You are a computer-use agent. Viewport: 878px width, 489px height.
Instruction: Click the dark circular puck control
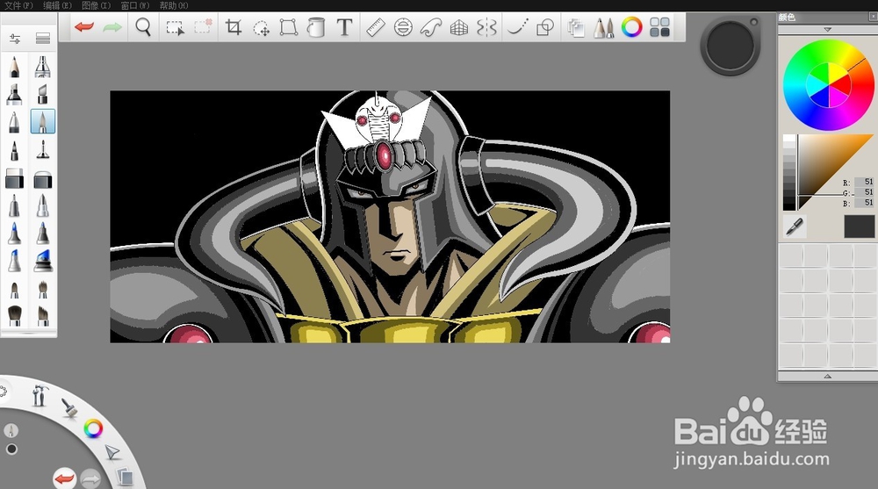(730, 46)
